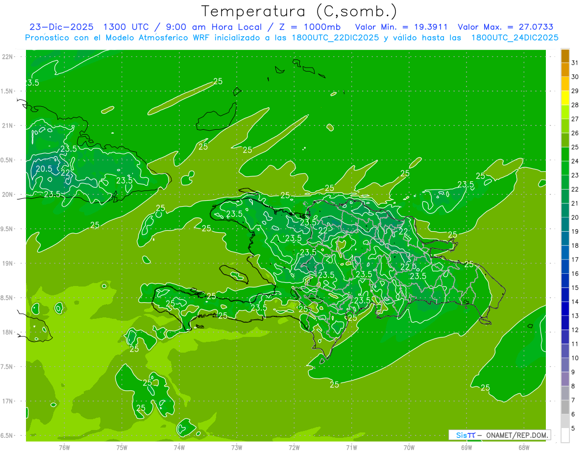Click the "70W" longitude axis label
The height and width of the screenshot is (454, 588).
409,447
